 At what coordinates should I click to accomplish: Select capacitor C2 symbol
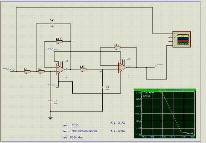click(x=52, y=23)
